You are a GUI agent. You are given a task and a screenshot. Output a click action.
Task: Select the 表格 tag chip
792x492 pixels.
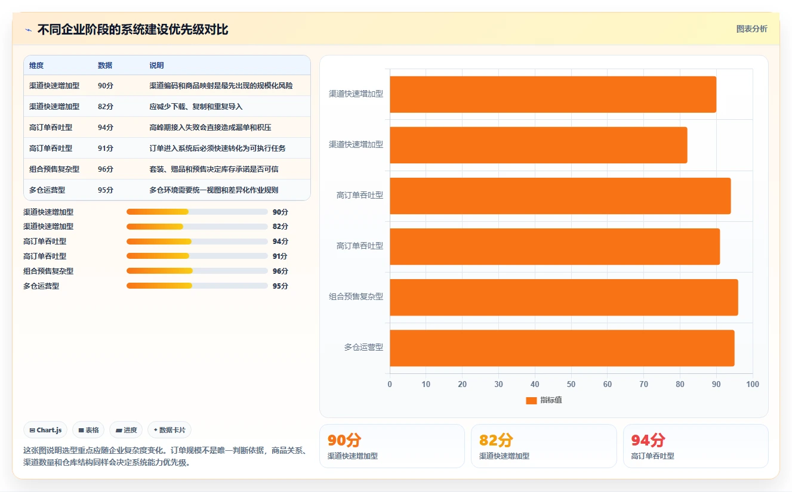88,430
